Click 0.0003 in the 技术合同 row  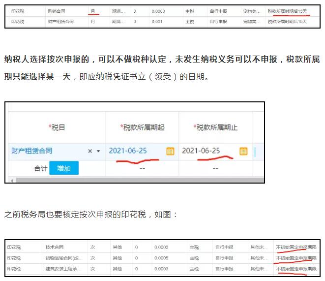click(161, 247)
